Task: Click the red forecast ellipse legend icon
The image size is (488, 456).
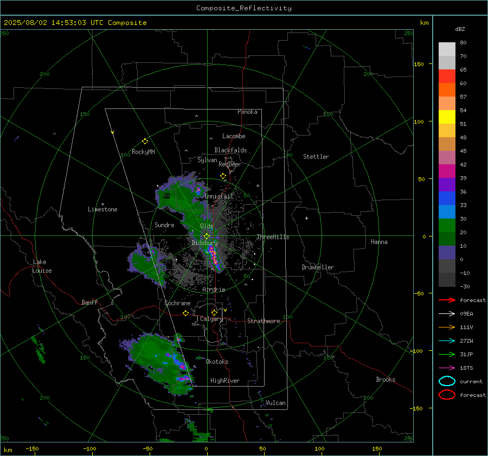Action: (x=447, y=395)
